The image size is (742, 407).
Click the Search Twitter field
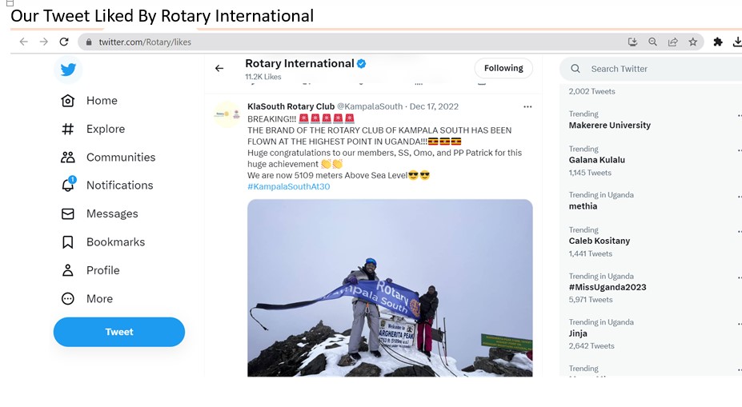[651, 69]
